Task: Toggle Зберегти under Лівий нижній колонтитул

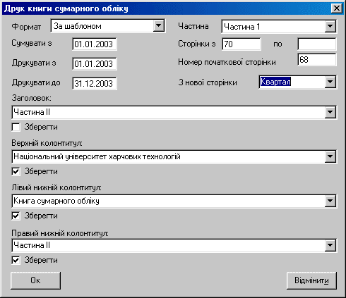Action: 16,216
